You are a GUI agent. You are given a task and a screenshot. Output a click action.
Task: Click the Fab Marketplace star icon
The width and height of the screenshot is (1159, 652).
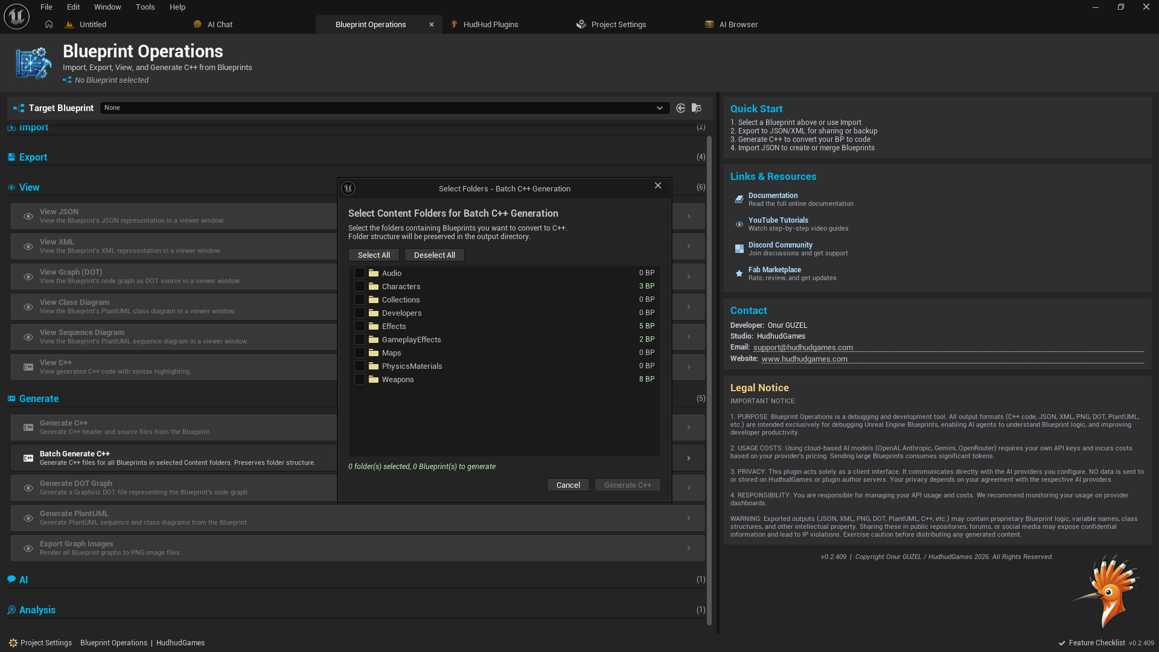coord(739,273)
